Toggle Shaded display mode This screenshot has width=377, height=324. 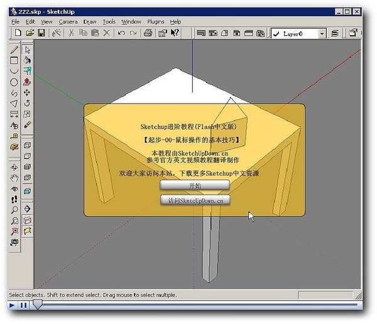coord(27,167)
